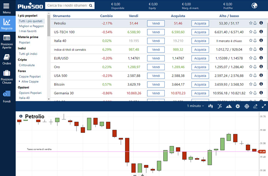Image resolution: width=268 pixels, height=176 pixels.
Task: Click category list scroll down arrow
Action: [x=49, y=99]
